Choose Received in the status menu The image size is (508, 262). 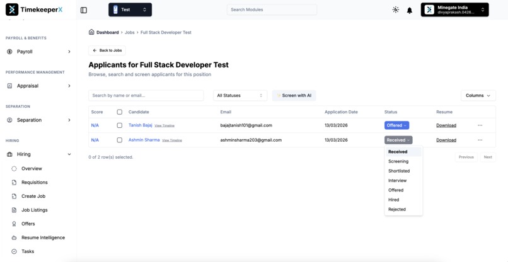pyautogui.click(x=403, y=152)
